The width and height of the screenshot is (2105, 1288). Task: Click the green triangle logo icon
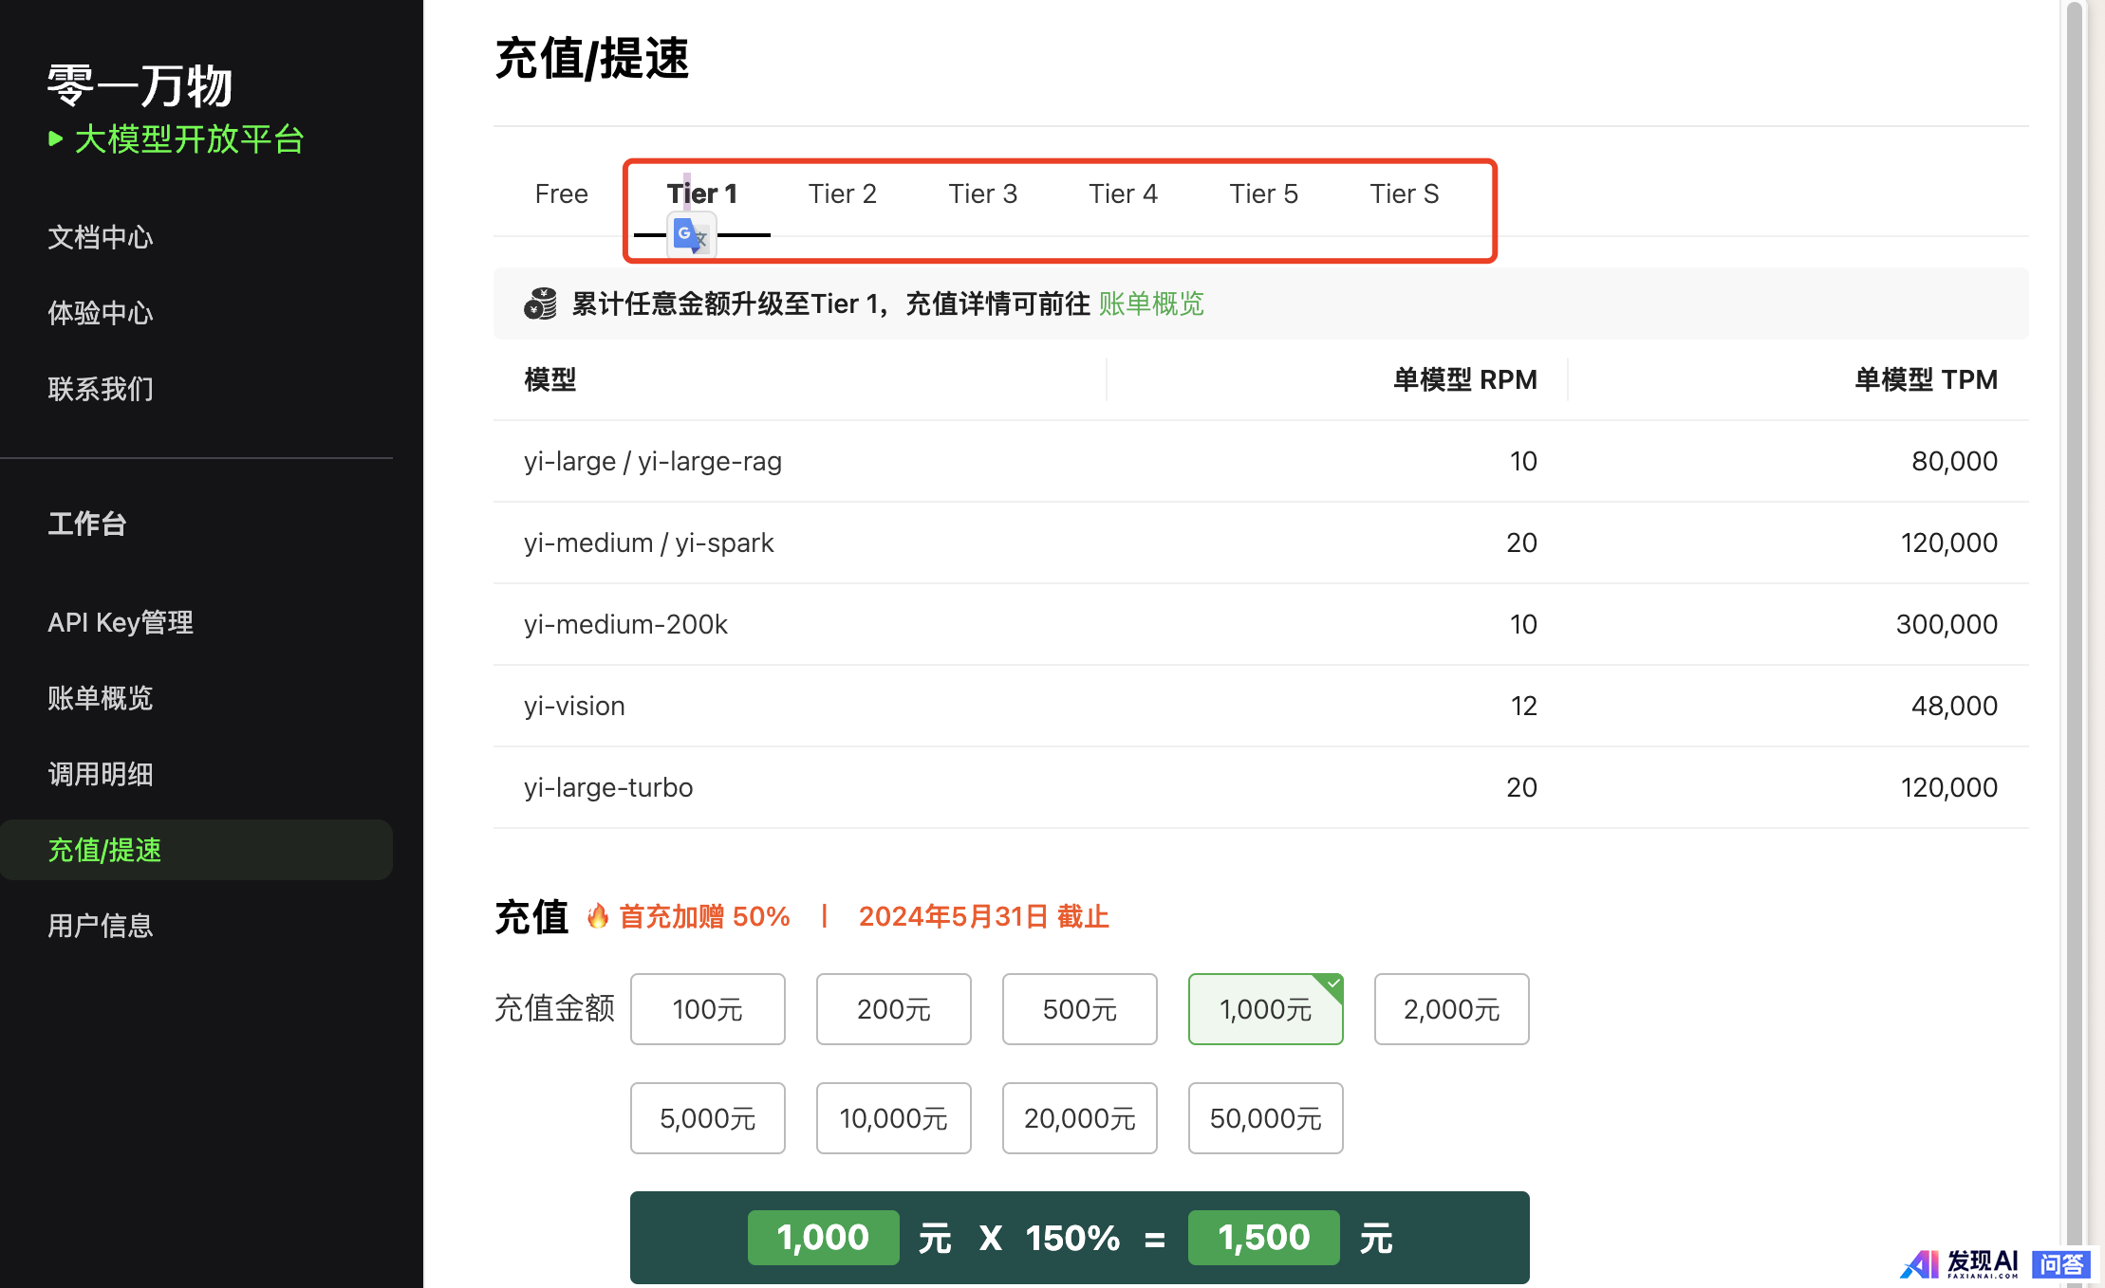coord(56,139)
